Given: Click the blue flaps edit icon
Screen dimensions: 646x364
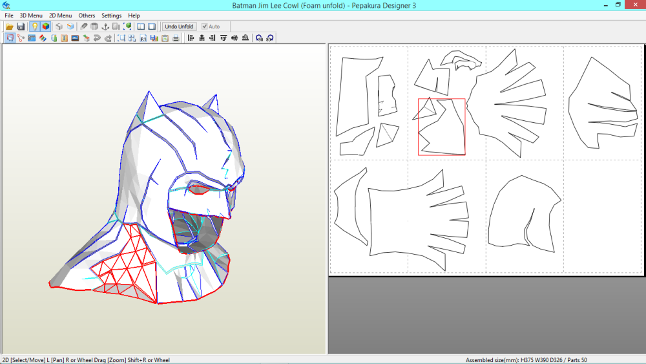Looking at the screenshot, I should click(32, 38).
